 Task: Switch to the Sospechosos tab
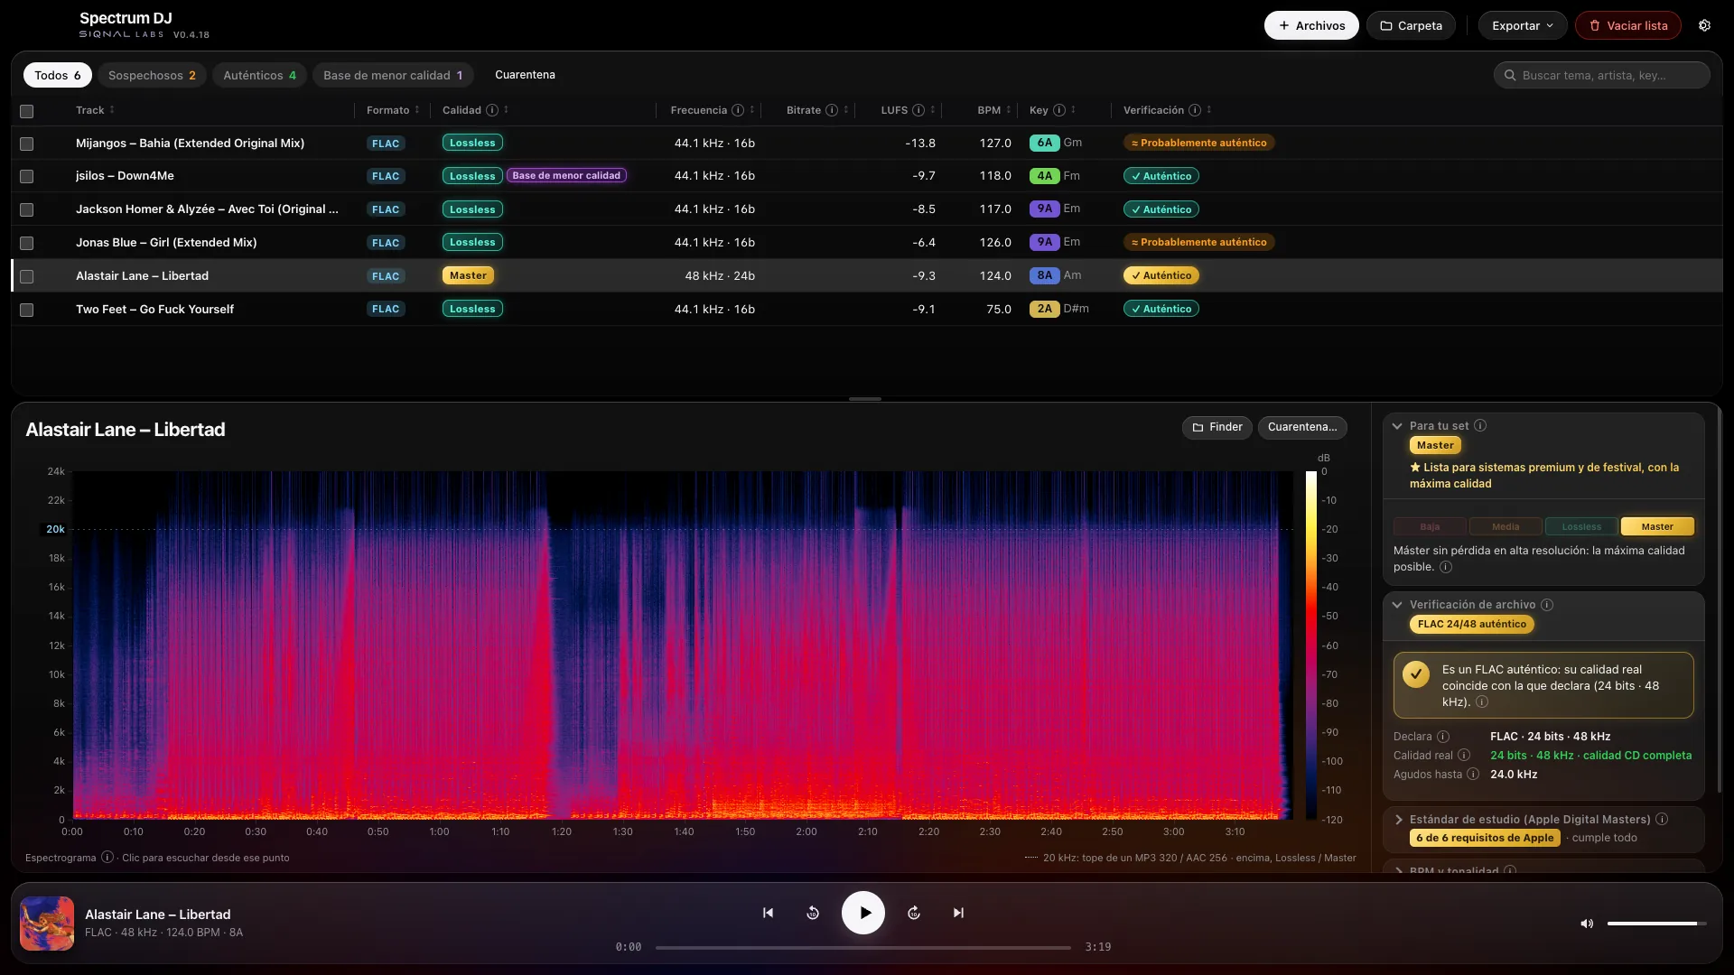click(x=152, y=75)
